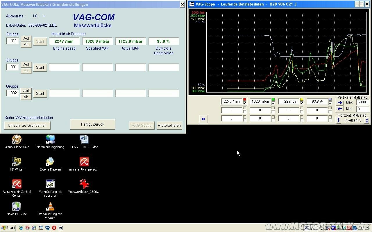Click the light blue 93.8 % color swatch
372x232 pixels.
click(x=330, y=99)
